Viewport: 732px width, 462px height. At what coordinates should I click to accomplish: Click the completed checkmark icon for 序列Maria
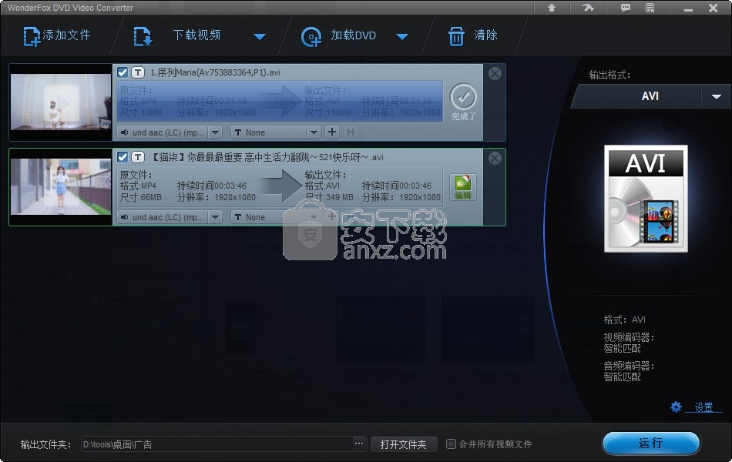click(463, 96)
